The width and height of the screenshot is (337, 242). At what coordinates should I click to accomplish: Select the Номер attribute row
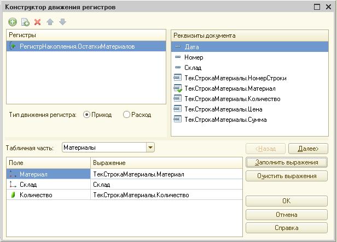coord(249,57)
